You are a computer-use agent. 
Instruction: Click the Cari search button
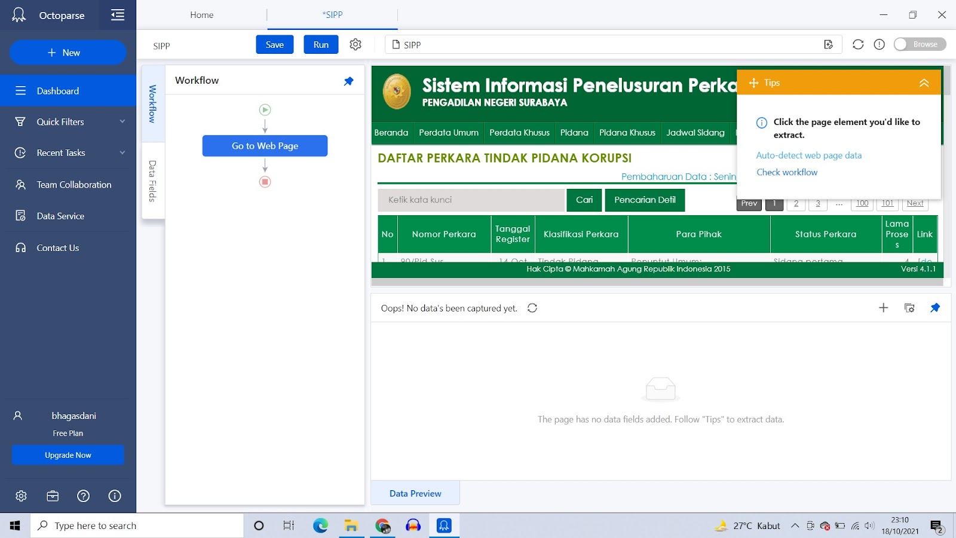coord(584,200)
